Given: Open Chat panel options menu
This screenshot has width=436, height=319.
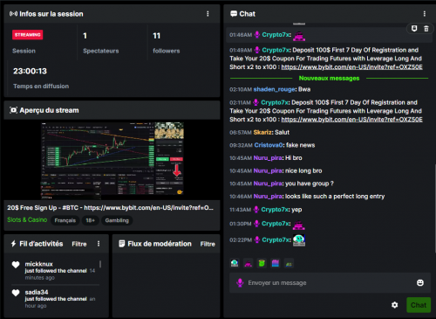Looking at the screenshot, I should click(x=425, y=14).
